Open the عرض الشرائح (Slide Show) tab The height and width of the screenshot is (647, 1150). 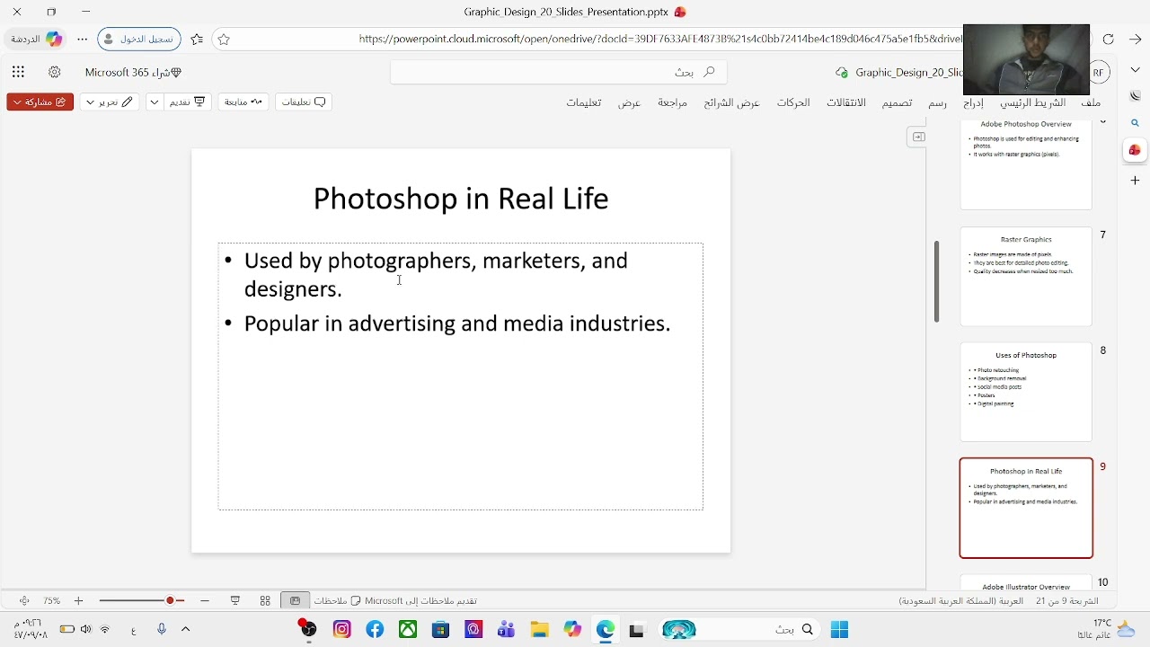pyautogui.click(x=731, y=102)
